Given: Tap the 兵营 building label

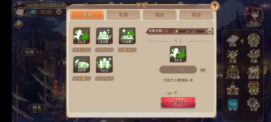Looking at the screenshot, I should [x=30, y=52].
